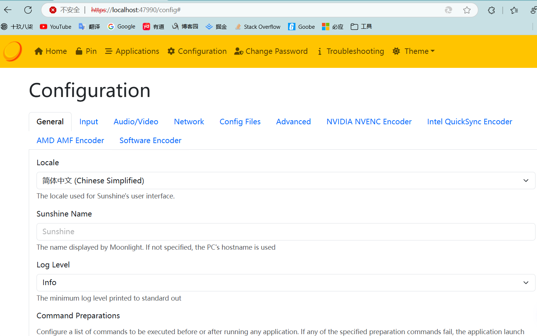
Task: Open the Change Password page
Action: 271,51
